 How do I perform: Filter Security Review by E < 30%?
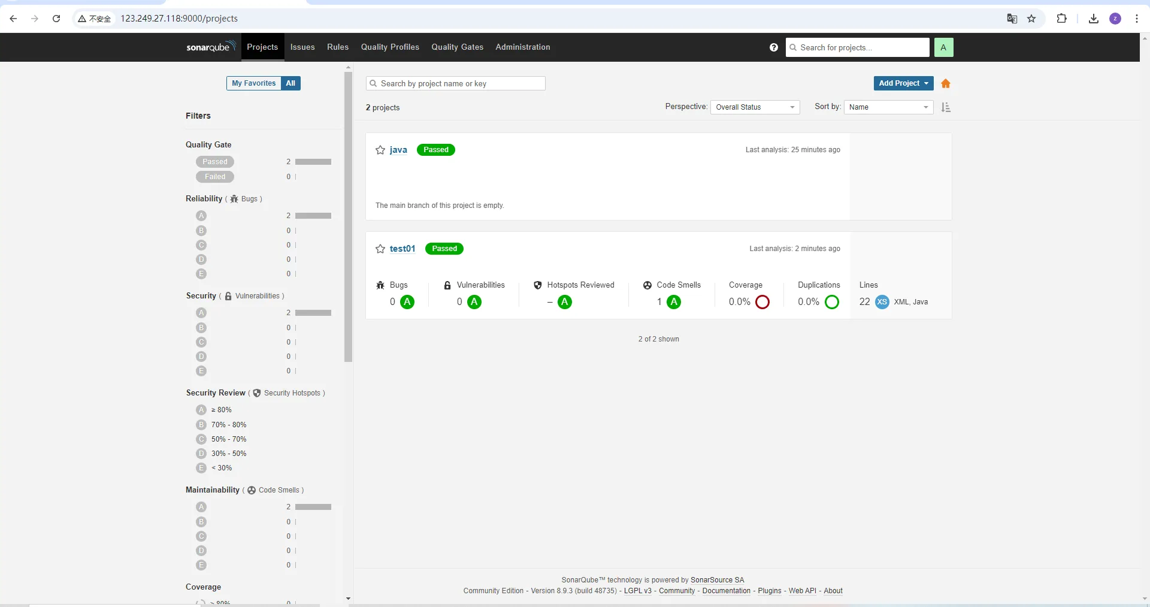point(214,468)
